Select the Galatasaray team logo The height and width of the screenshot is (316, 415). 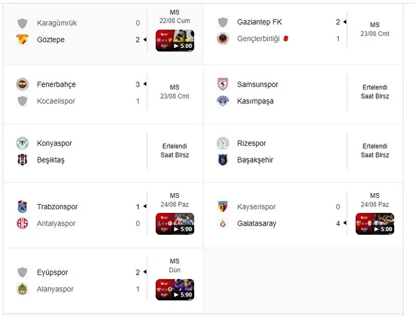223,224
